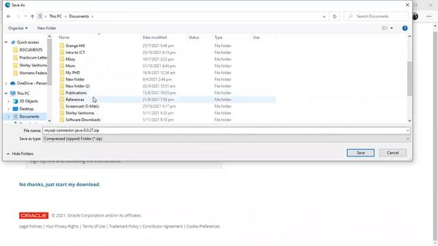This screenshot has width=438, height=246.
Task: Go back with the Back arrow
Action: point(9,16)
